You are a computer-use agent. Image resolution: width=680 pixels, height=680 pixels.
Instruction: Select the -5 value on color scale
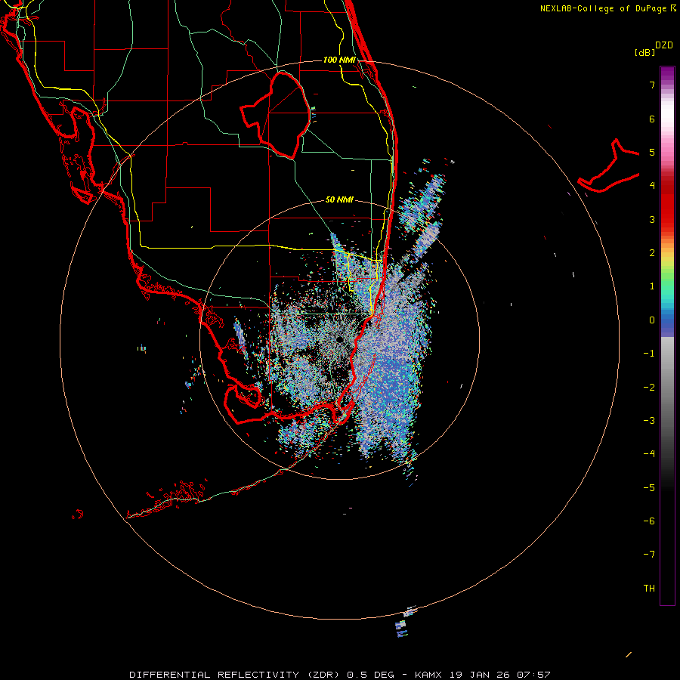click(649, 488)
